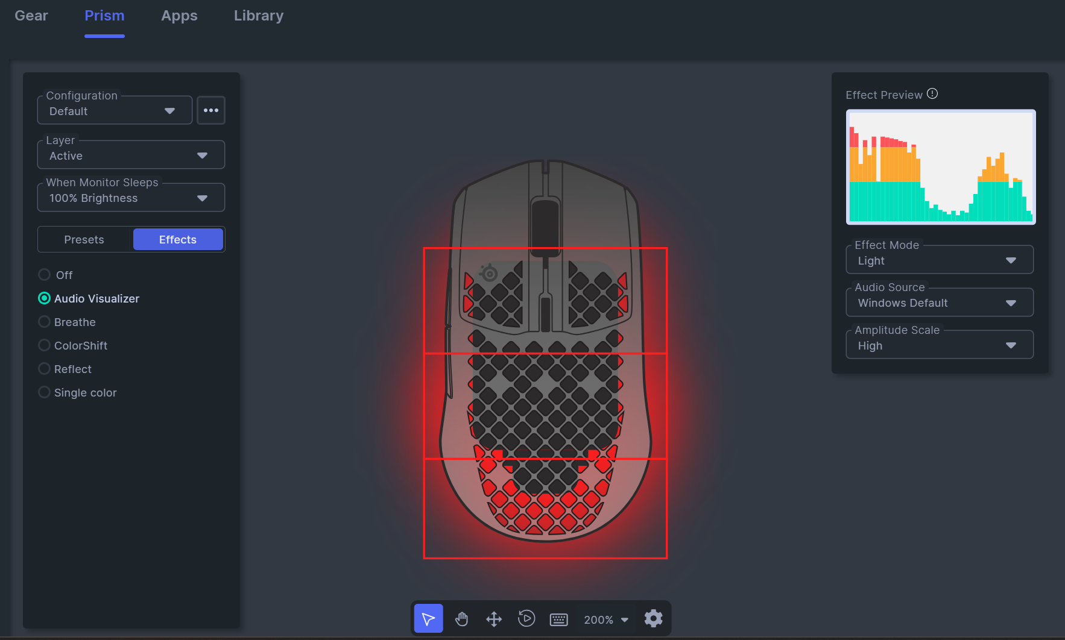Open the Effect Mode Light dropdown
This screenshot has width=1065, height=640.
(x=940, y=260)
